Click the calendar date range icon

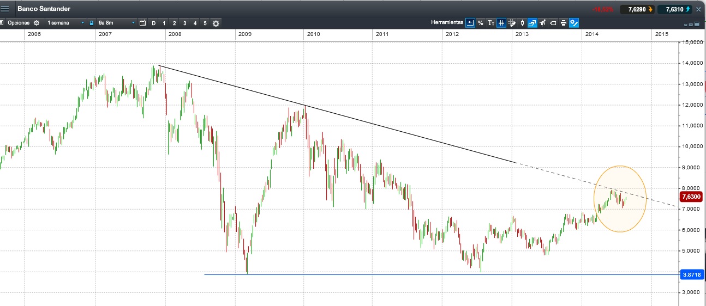(143, 23)
